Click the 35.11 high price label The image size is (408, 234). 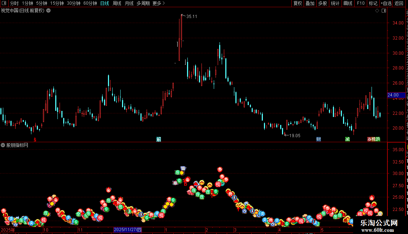click(192, 17)
